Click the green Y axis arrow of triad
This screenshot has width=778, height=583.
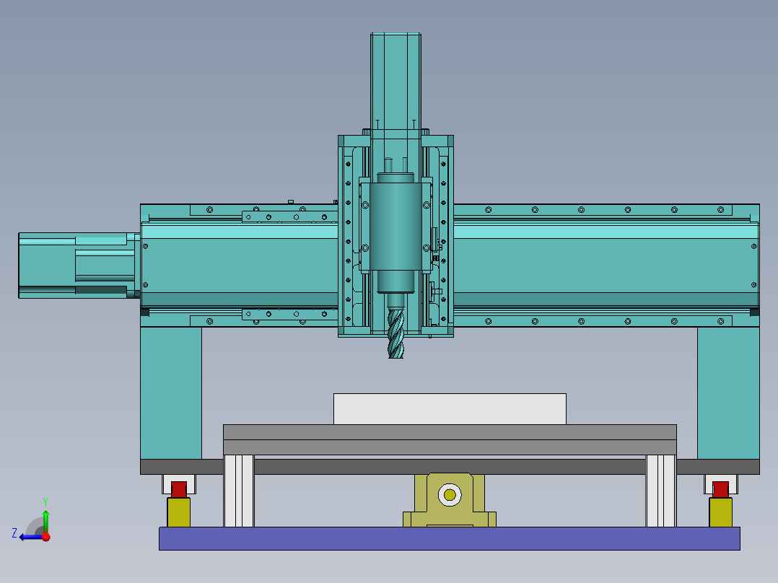coord(45,521)
